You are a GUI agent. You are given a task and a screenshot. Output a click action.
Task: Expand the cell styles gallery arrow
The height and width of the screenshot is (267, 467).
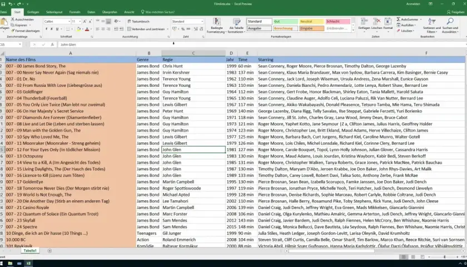(x=353, y=30)
